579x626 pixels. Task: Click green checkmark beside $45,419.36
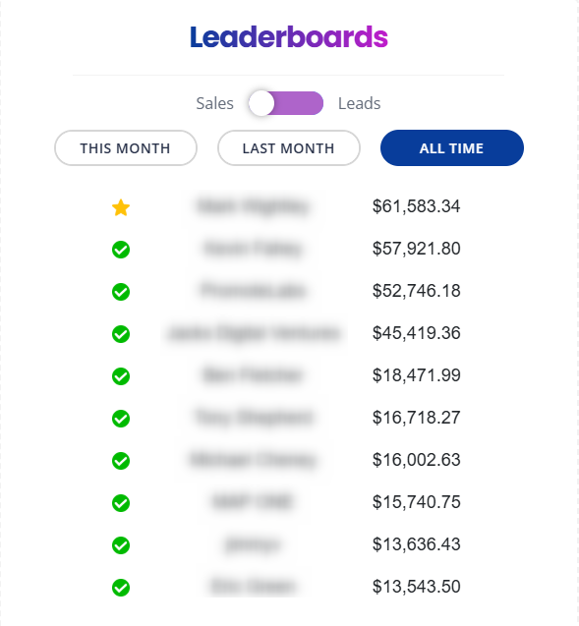pos(121,334)
